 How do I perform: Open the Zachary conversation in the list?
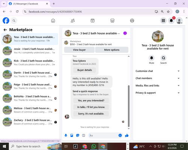(30, 122)
